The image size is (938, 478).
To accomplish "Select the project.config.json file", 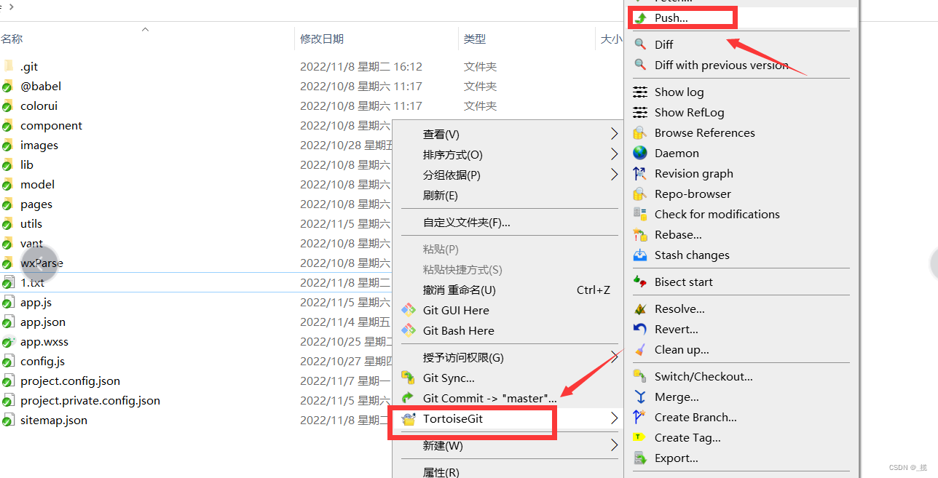I will coord(70,381).
